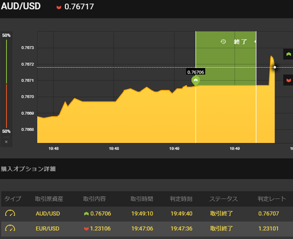293x239 pixels.
Task: Click the gauge icon in EUR/USD row
Action: [10, 228]
